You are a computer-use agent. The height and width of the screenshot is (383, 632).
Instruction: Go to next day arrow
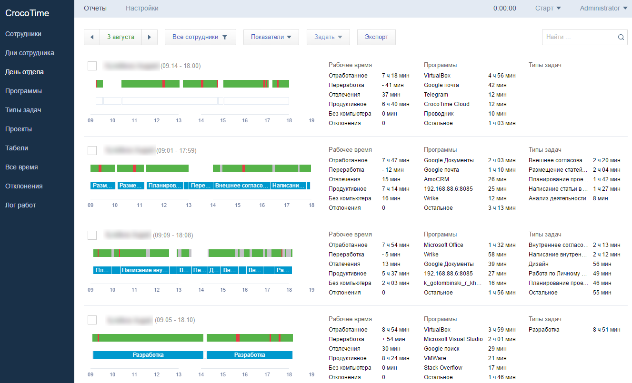(x=150, y=37)
